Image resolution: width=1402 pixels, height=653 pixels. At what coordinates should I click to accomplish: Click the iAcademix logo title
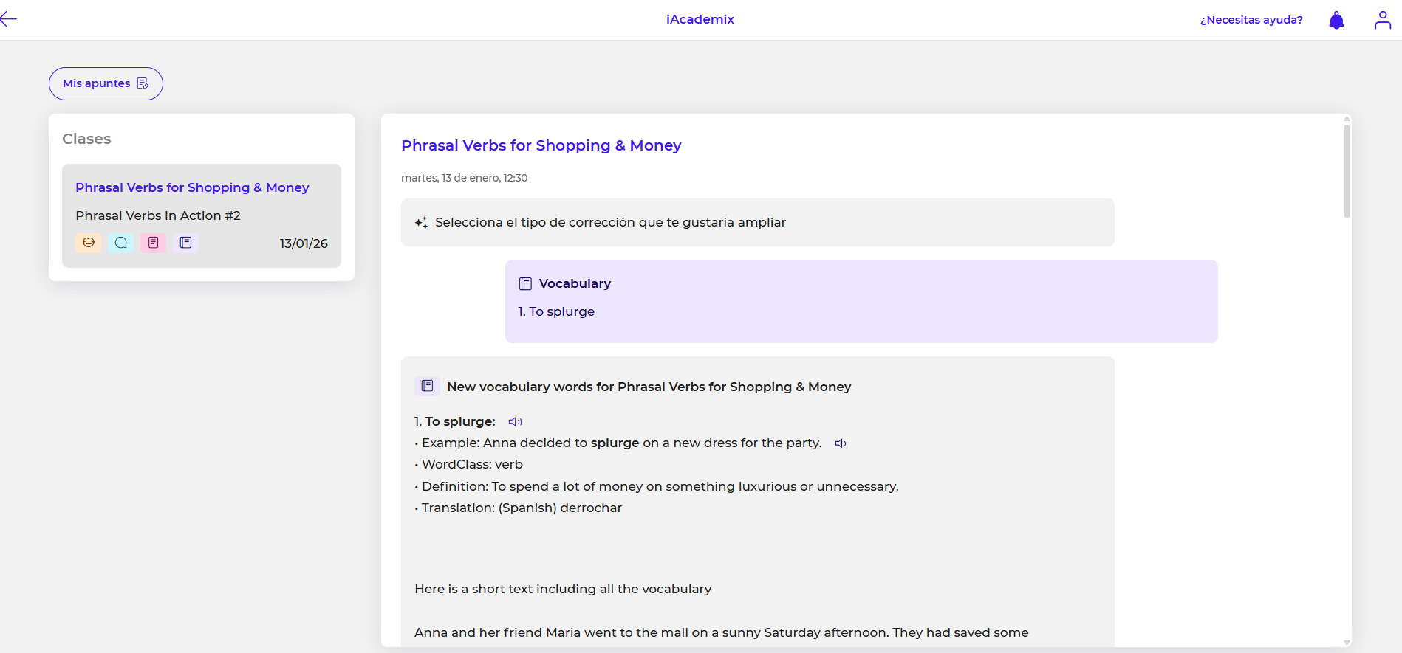click(700, 19)
